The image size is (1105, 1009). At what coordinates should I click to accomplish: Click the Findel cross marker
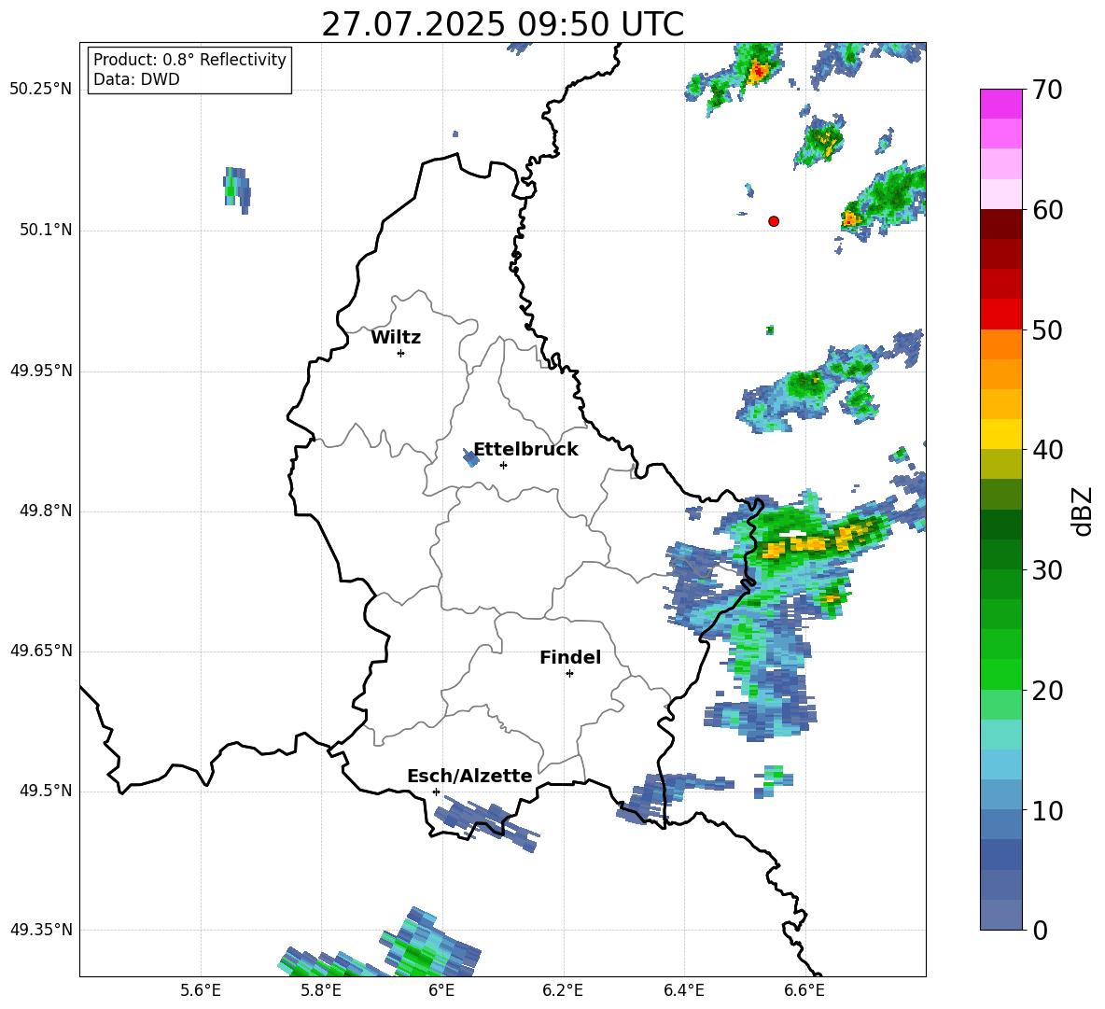coord(569,674)
